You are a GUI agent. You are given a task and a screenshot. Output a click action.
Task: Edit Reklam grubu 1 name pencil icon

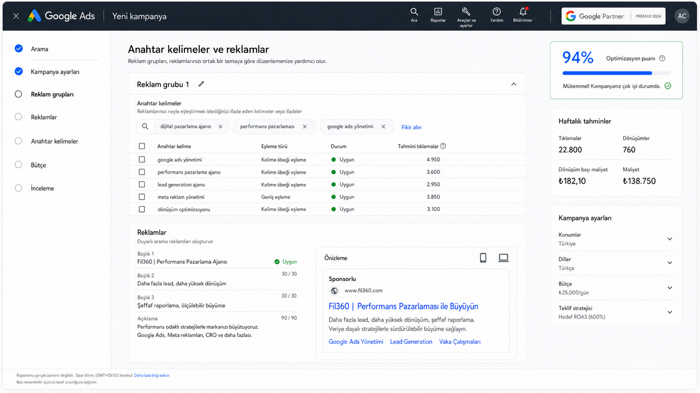[201, 84]
